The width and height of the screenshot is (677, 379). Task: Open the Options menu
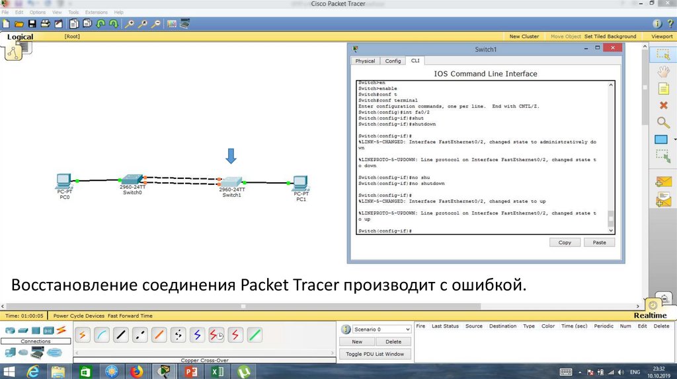pyautogui.click(x=38, y=12)
